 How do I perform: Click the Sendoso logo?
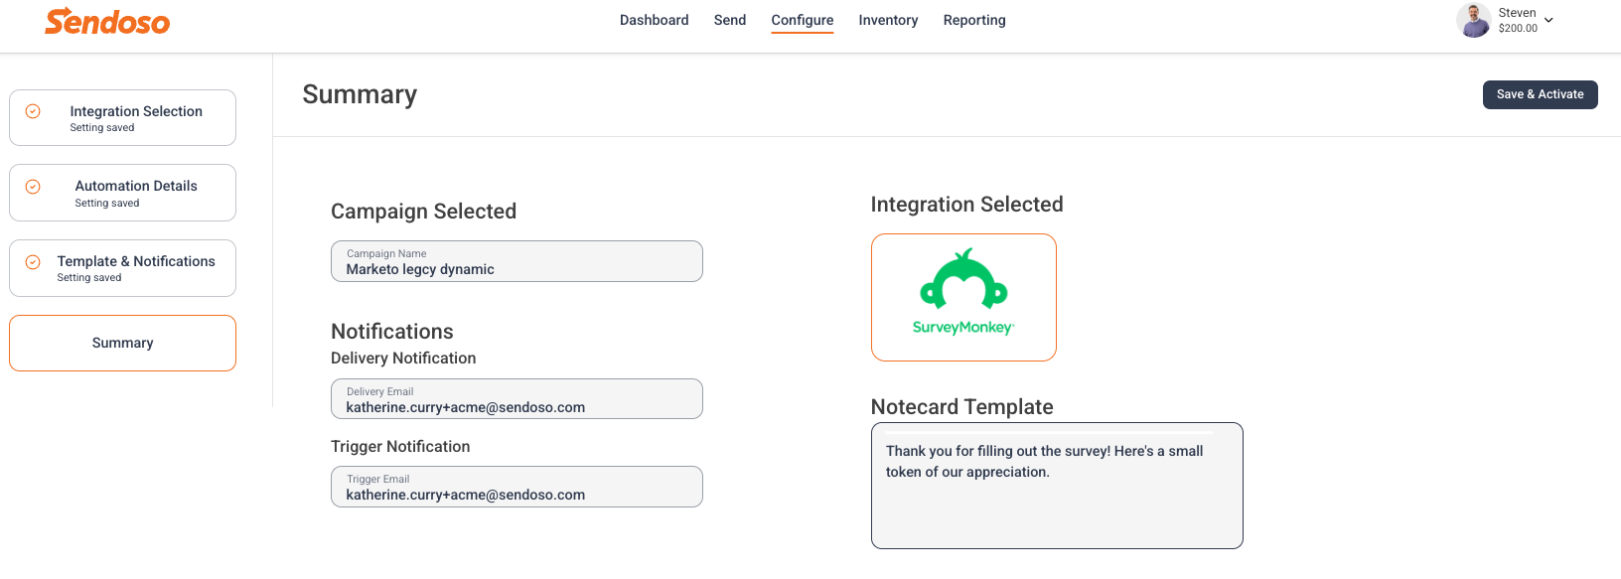(107, 21)
